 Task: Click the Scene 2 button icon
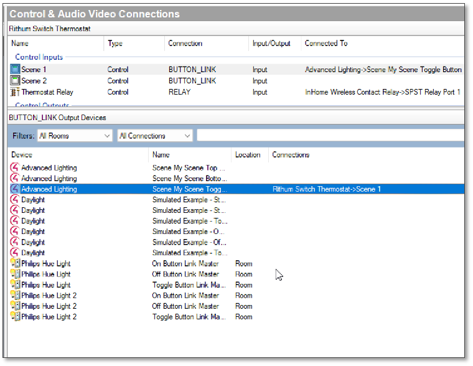(15, 80)
